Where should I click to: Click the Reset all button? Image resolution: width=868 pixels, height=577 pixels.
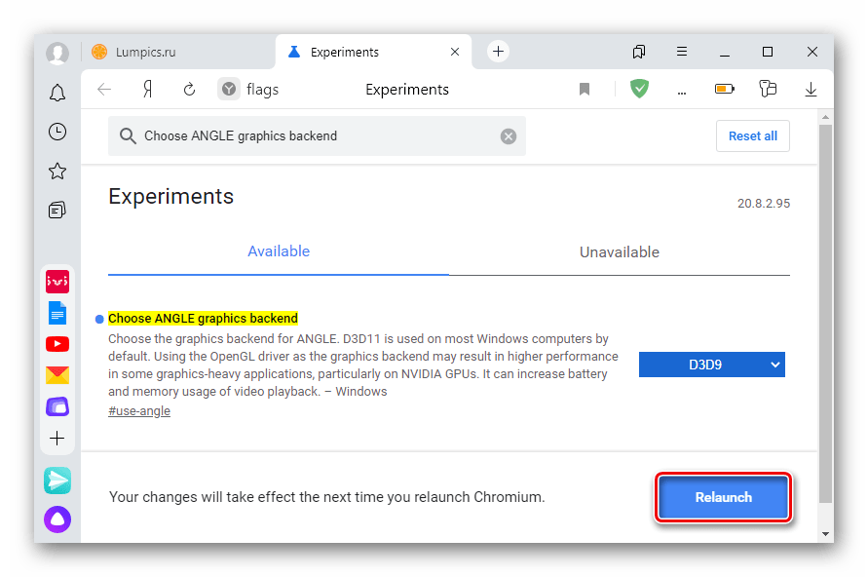point(752,135)
